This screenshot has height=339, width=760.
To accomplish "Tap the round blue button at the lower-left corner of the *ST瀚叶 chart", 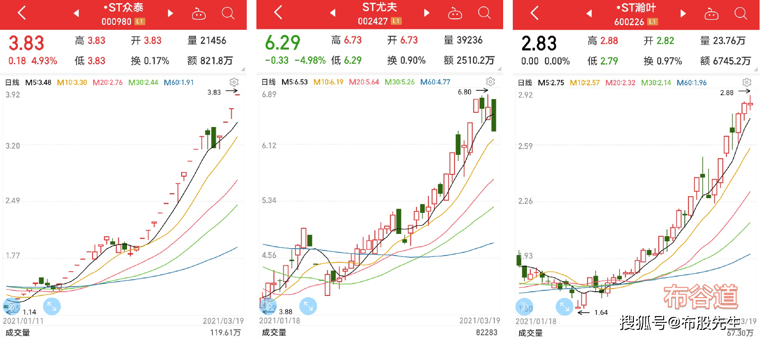I will point(524,306).
